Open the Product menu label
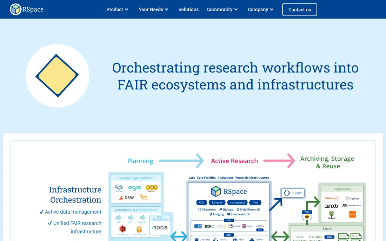Image resolution: width=386 pixels, height=241 pixels. pos(114,9)
